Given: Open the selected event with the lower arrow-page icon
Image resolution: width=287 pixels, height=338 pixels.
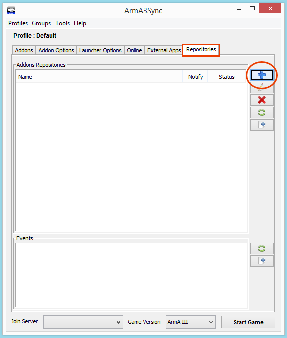Looking at the screenshot, I should point(262,261).
